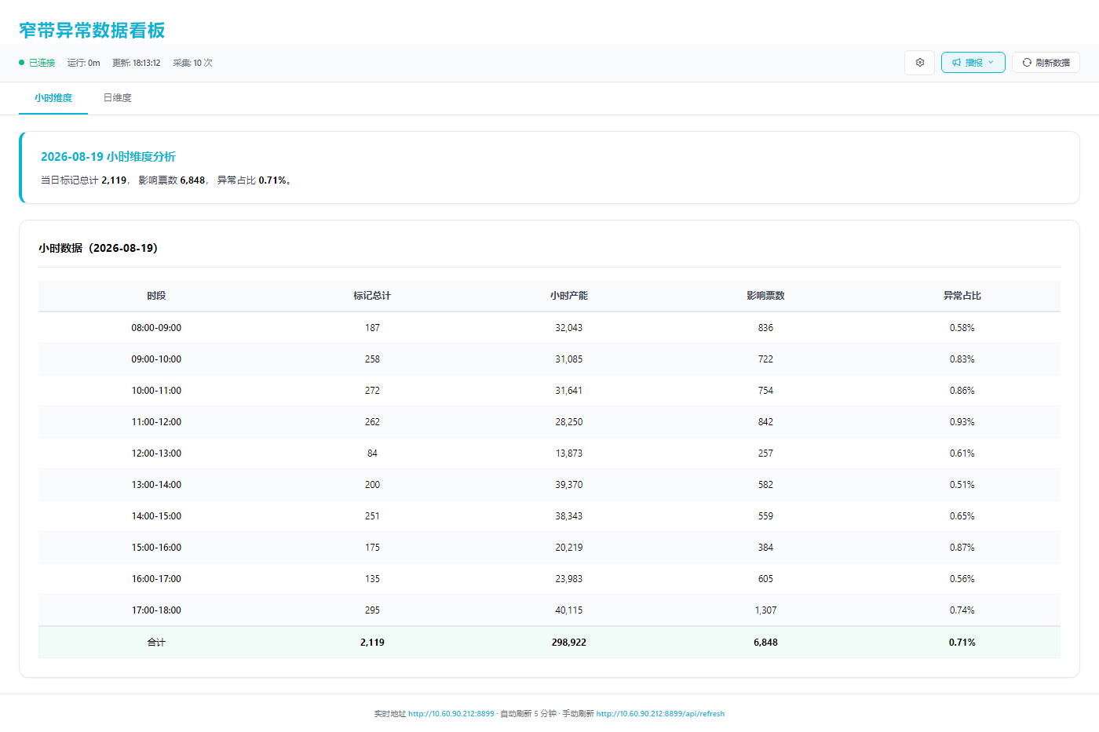1099x732 pixels.
Task: Click the 更新: 18:13:12 timestamp
Action: click(x=137, y=63)
